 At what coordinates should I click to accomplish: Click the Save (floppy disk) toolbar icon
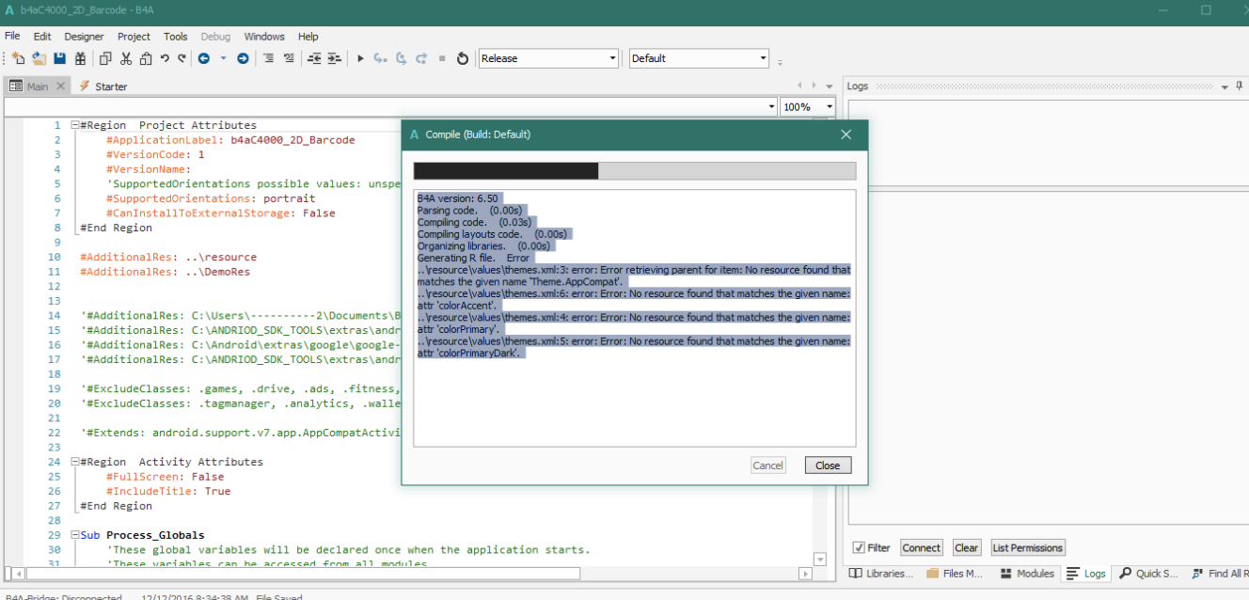59,58
